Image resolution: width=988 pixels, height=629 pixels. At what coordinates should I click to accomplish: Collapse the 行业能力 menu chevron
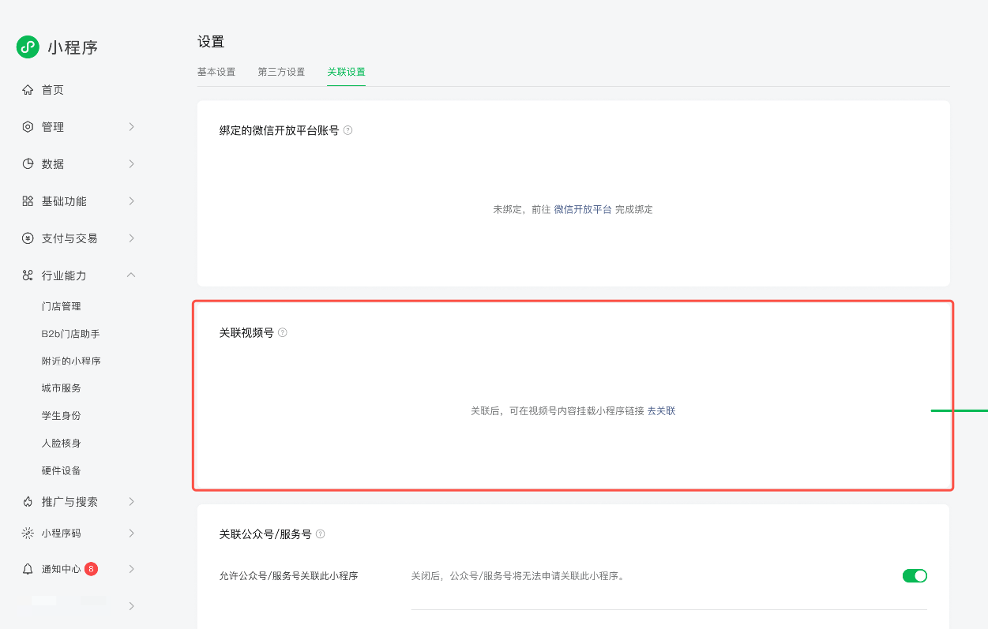coord(131,275)
